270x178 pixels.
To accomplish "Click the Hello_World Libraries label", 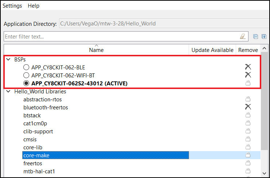I will point(40,92).
